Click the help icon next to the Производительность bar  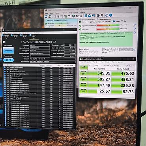pyautogui.click(x=135, y=24)
